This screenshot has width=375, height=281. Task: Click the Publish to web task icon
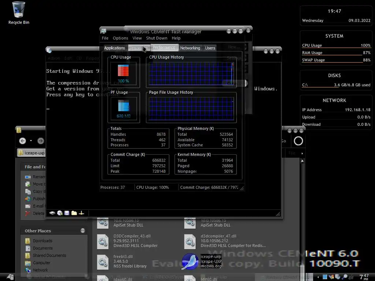[x=28, y=199]
